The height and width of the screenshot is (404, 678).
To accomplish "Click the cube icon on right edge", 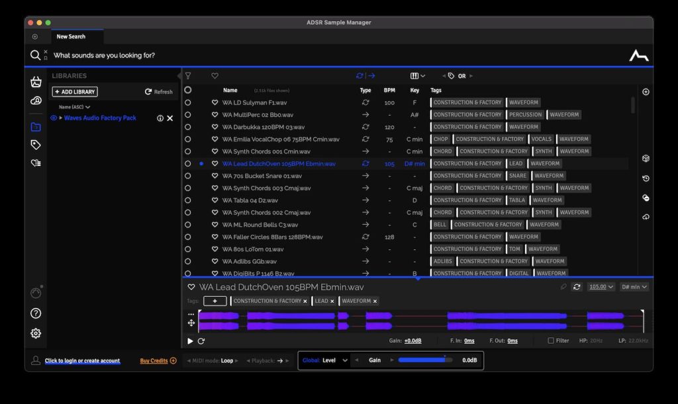I will (x=646, y=159).
